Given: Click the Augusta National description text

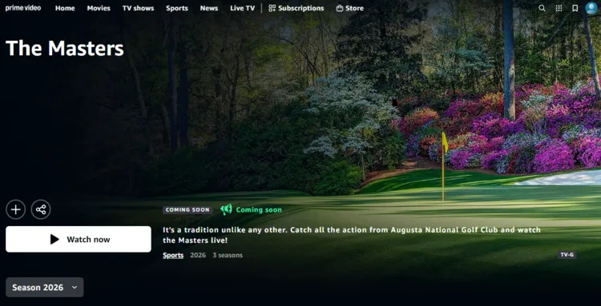Looking at the screenshot, I should [x=352, y=235].
